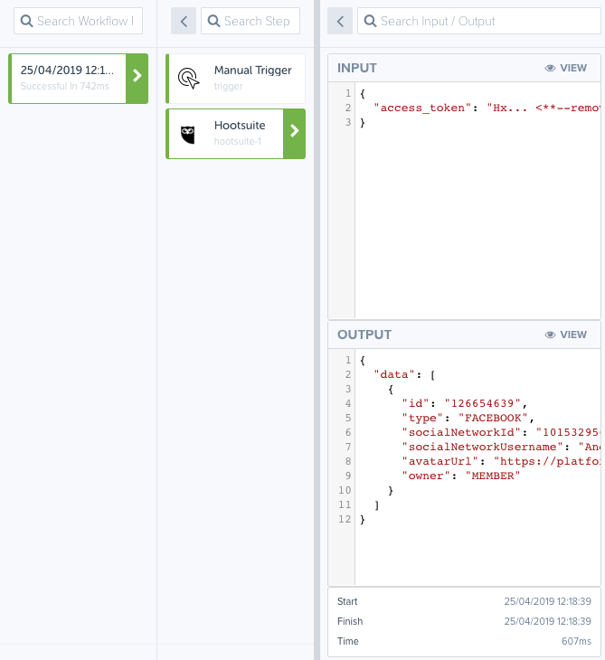Collapse the steps panel with back chevron
Screen dimensions: 605x660
coord(184,21)
